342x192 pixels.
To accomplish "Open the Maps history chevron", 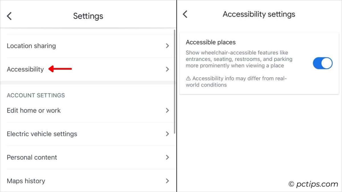I will pos(168,181).
